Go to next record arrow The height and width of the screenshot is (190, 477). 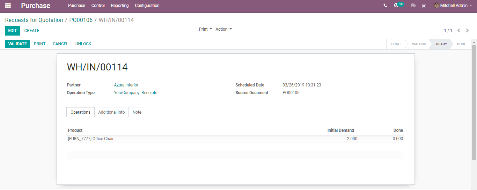(x=468, y=31)
